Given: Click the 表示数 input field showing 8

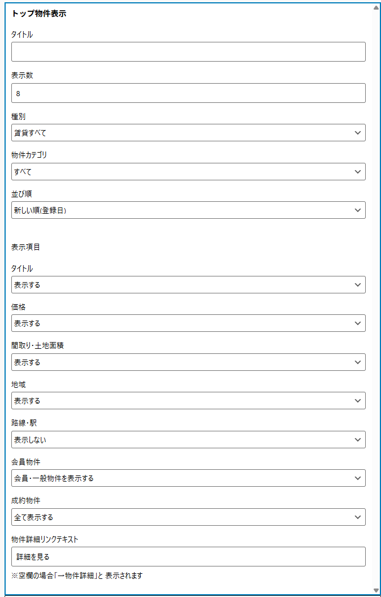Looking at the screenshot, I should 188,93.
